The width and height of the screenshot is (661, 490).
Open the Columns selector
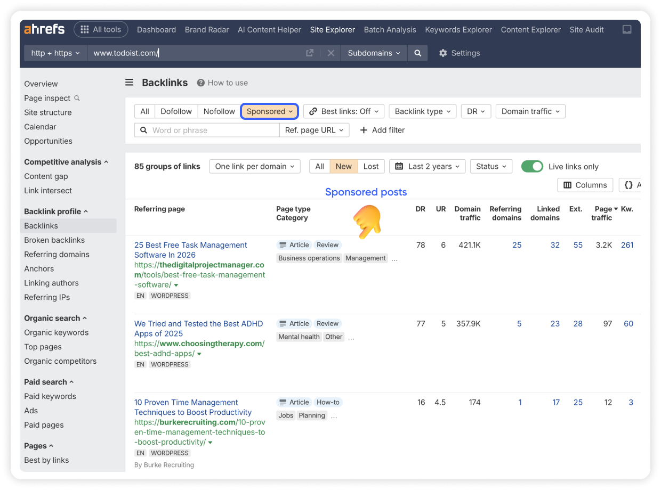click(585, 185)
